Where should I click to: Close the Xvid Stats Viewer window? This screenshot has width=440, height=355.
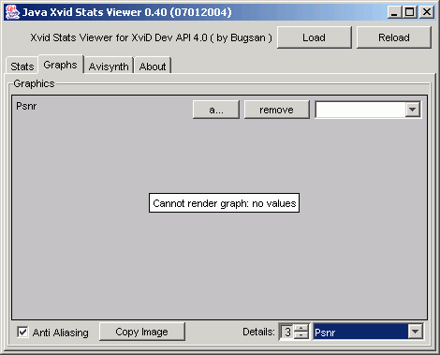click(427, 12)
